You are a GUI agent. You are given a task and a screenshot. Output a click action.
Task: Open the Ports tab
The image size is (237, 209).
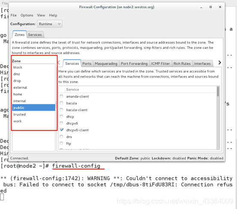(x=87, y=64)
